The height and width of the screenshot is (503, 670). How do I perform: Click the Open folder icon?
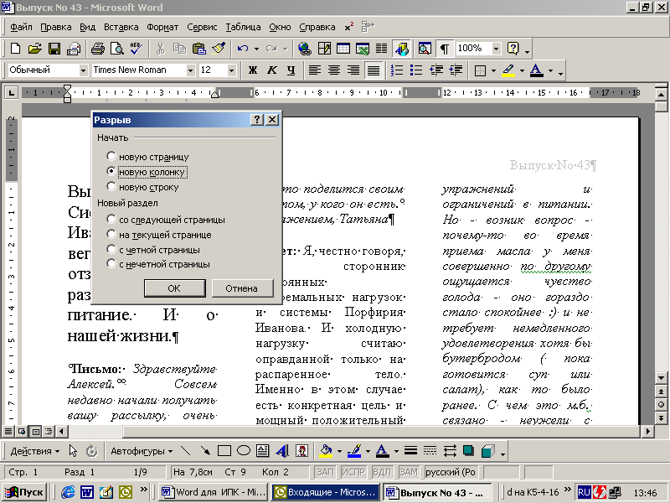click(x=34, y=49)
